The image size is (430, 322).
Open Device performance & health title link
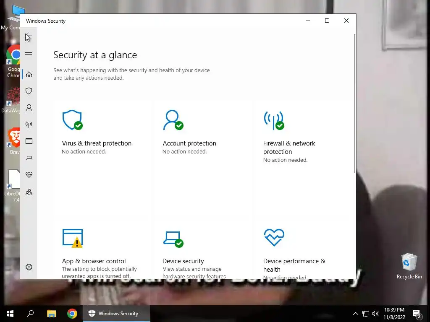pos(294,265)
